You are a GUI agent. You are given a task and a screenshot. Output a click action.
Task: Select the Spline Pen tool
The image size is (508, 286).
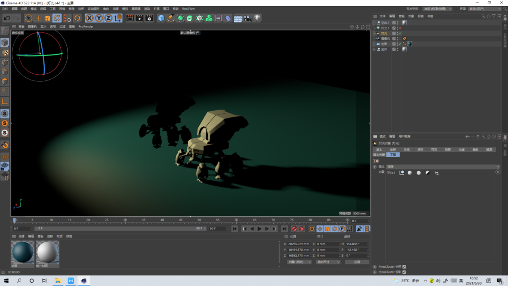tap(171, 18)
